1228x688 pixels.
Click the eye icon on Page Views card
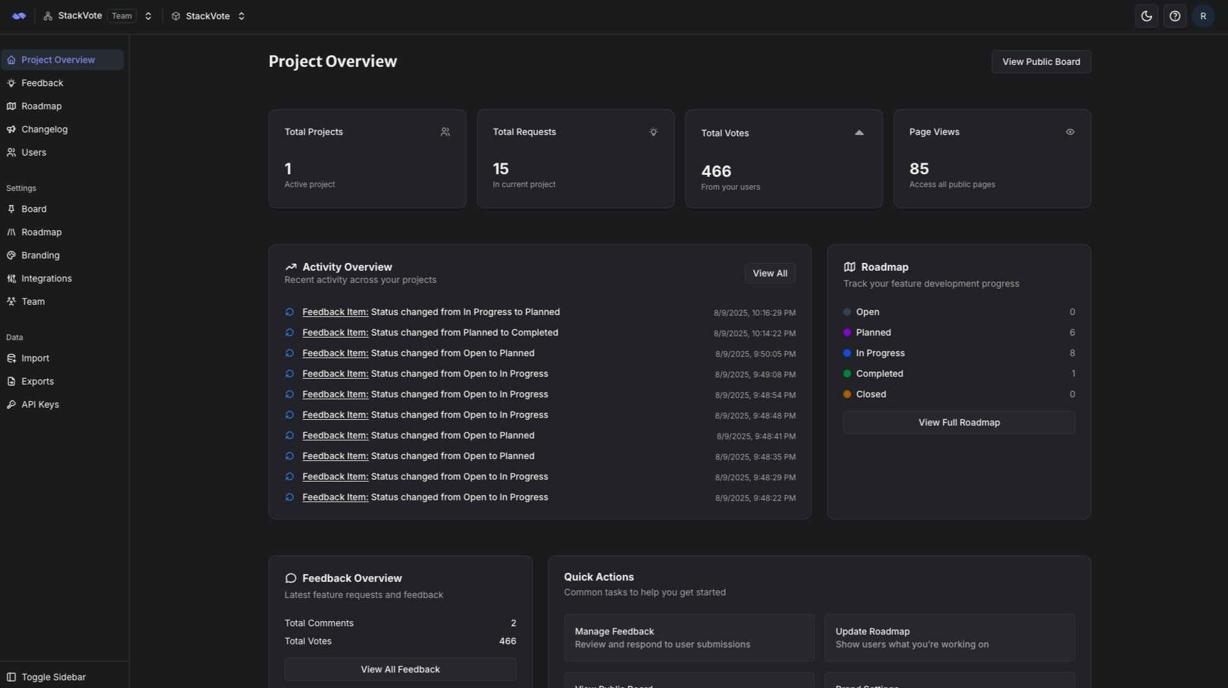pos(1070,132)
